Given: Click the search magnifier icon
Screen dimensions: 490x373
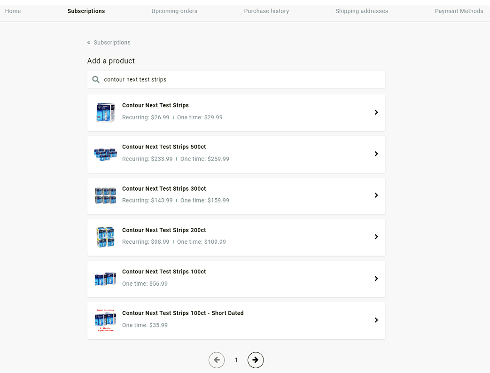Looking at the screenshot, I should pyautogui.click(x=96, y=80).
